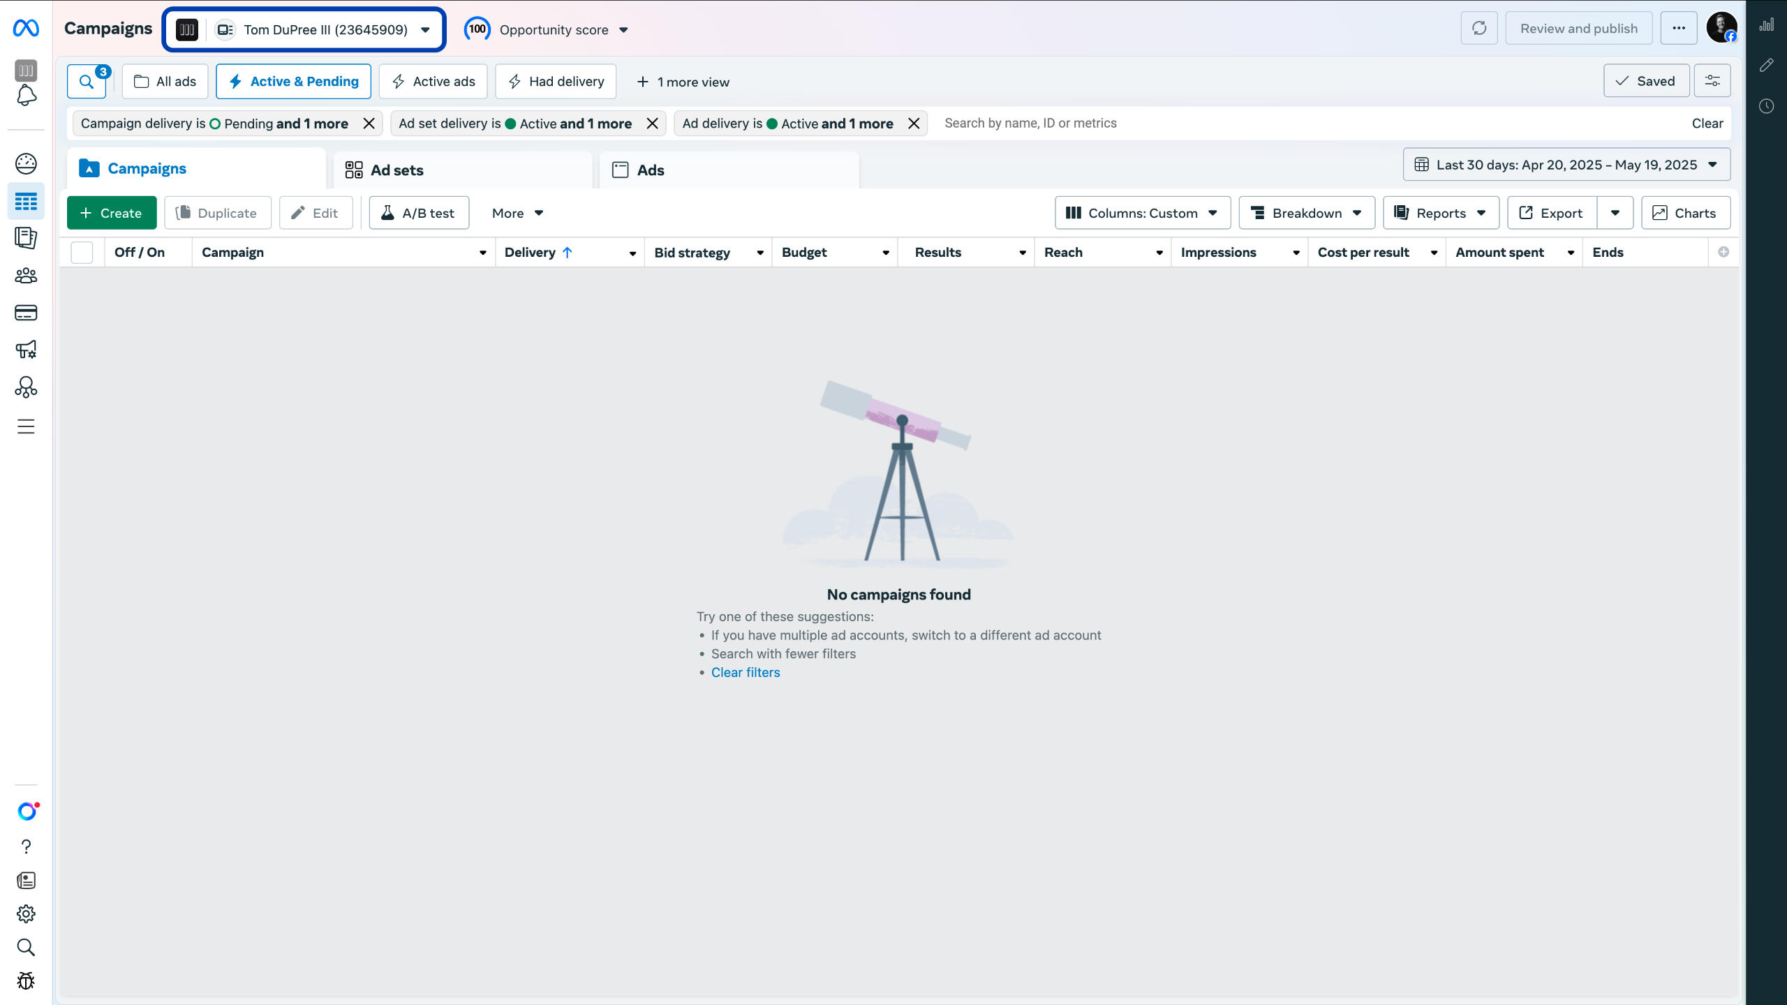Open the bug report icon
This screenshot has width=1787, height=1005.
[x=26, y=981]
